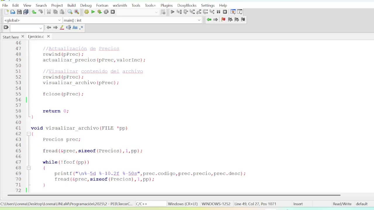Screen dimensions: 374x210
Task: Abort the running build
Action: click(113, 12)
